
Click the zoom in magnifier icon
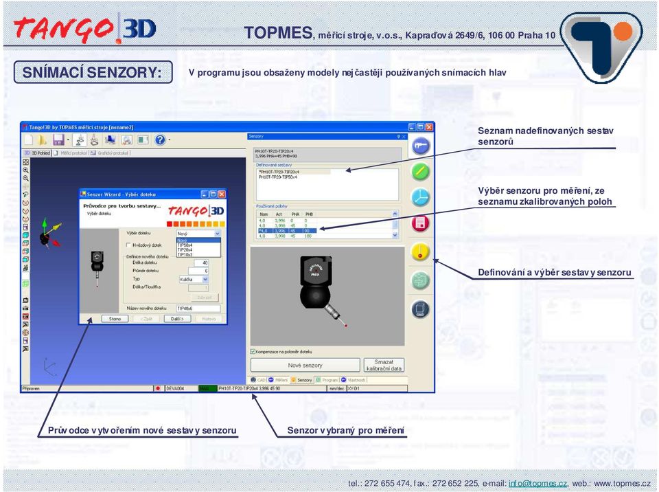pos(25,170)
